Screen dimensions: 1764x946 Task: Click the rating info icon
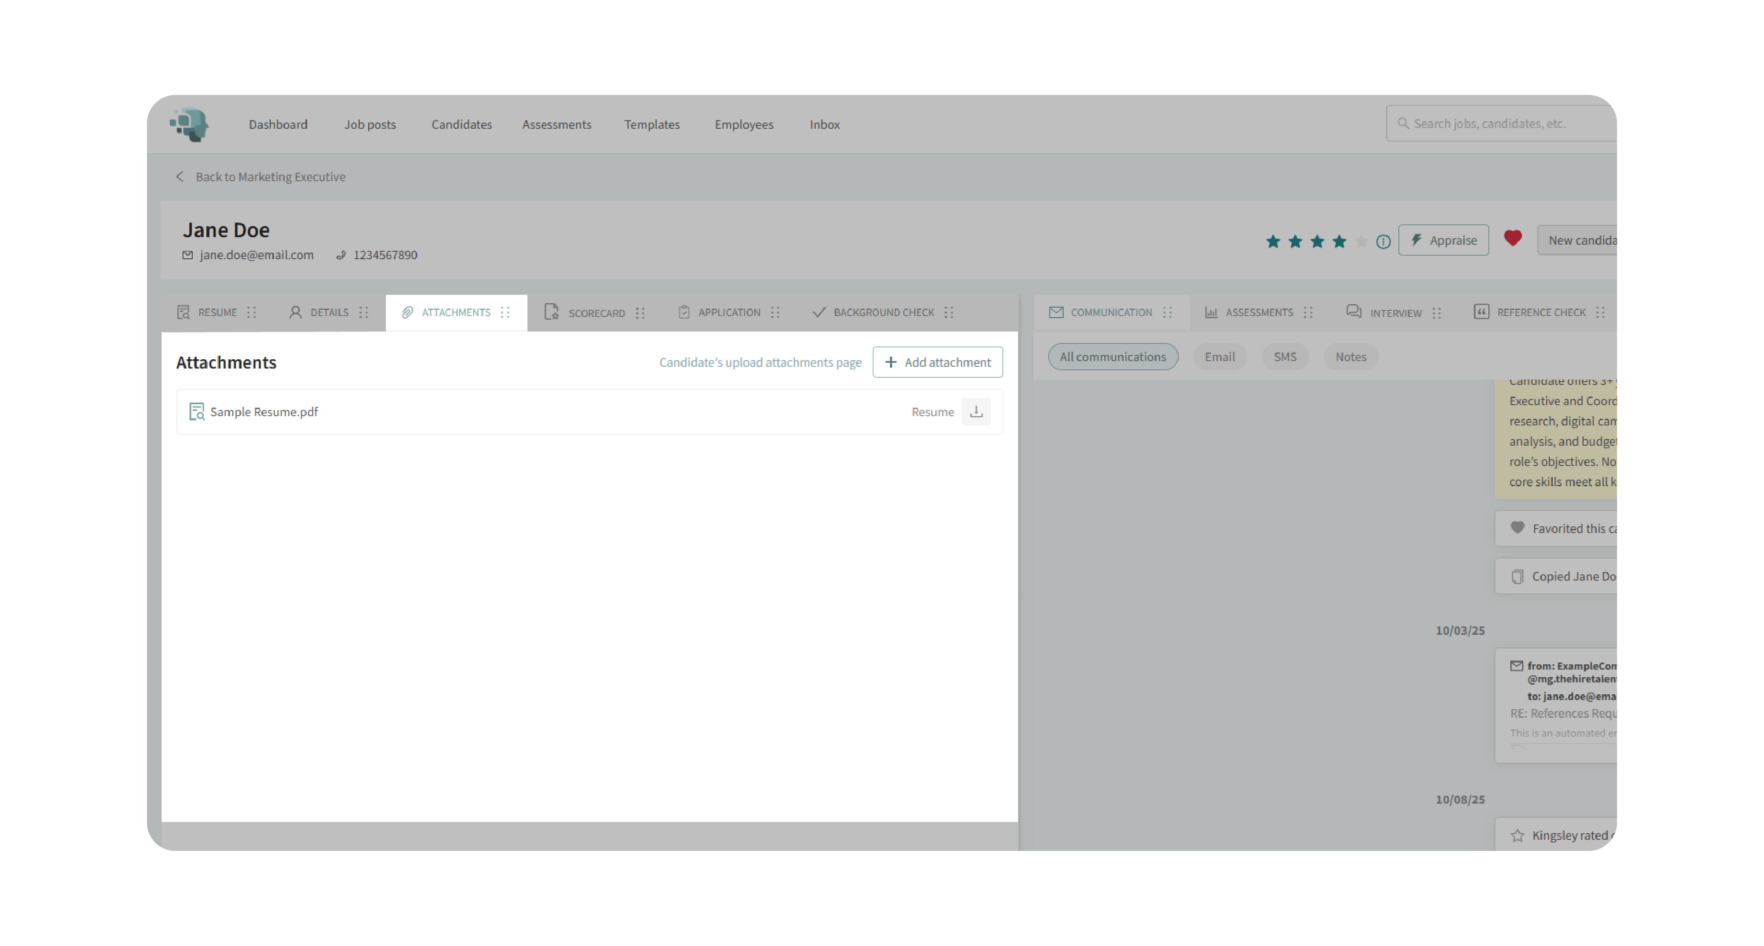[1383, 242]
